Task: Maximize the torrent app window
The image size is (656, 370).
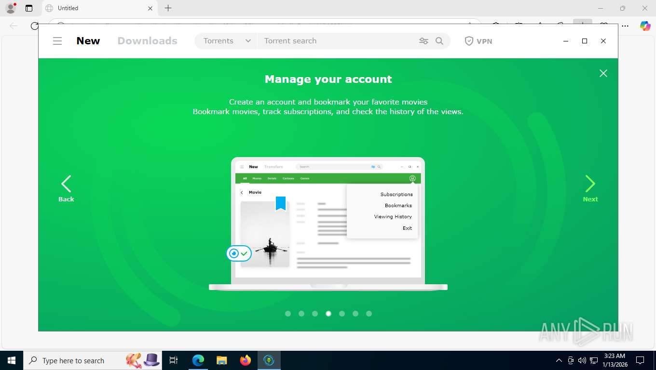Action: click(585, 41)
